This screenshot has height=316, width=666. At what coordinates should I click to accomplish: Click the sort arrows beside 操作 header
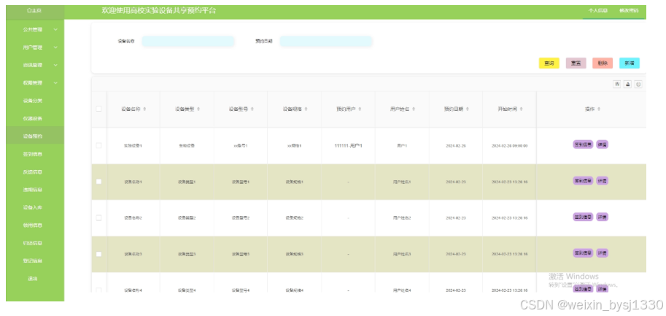(x=599, y=109)
